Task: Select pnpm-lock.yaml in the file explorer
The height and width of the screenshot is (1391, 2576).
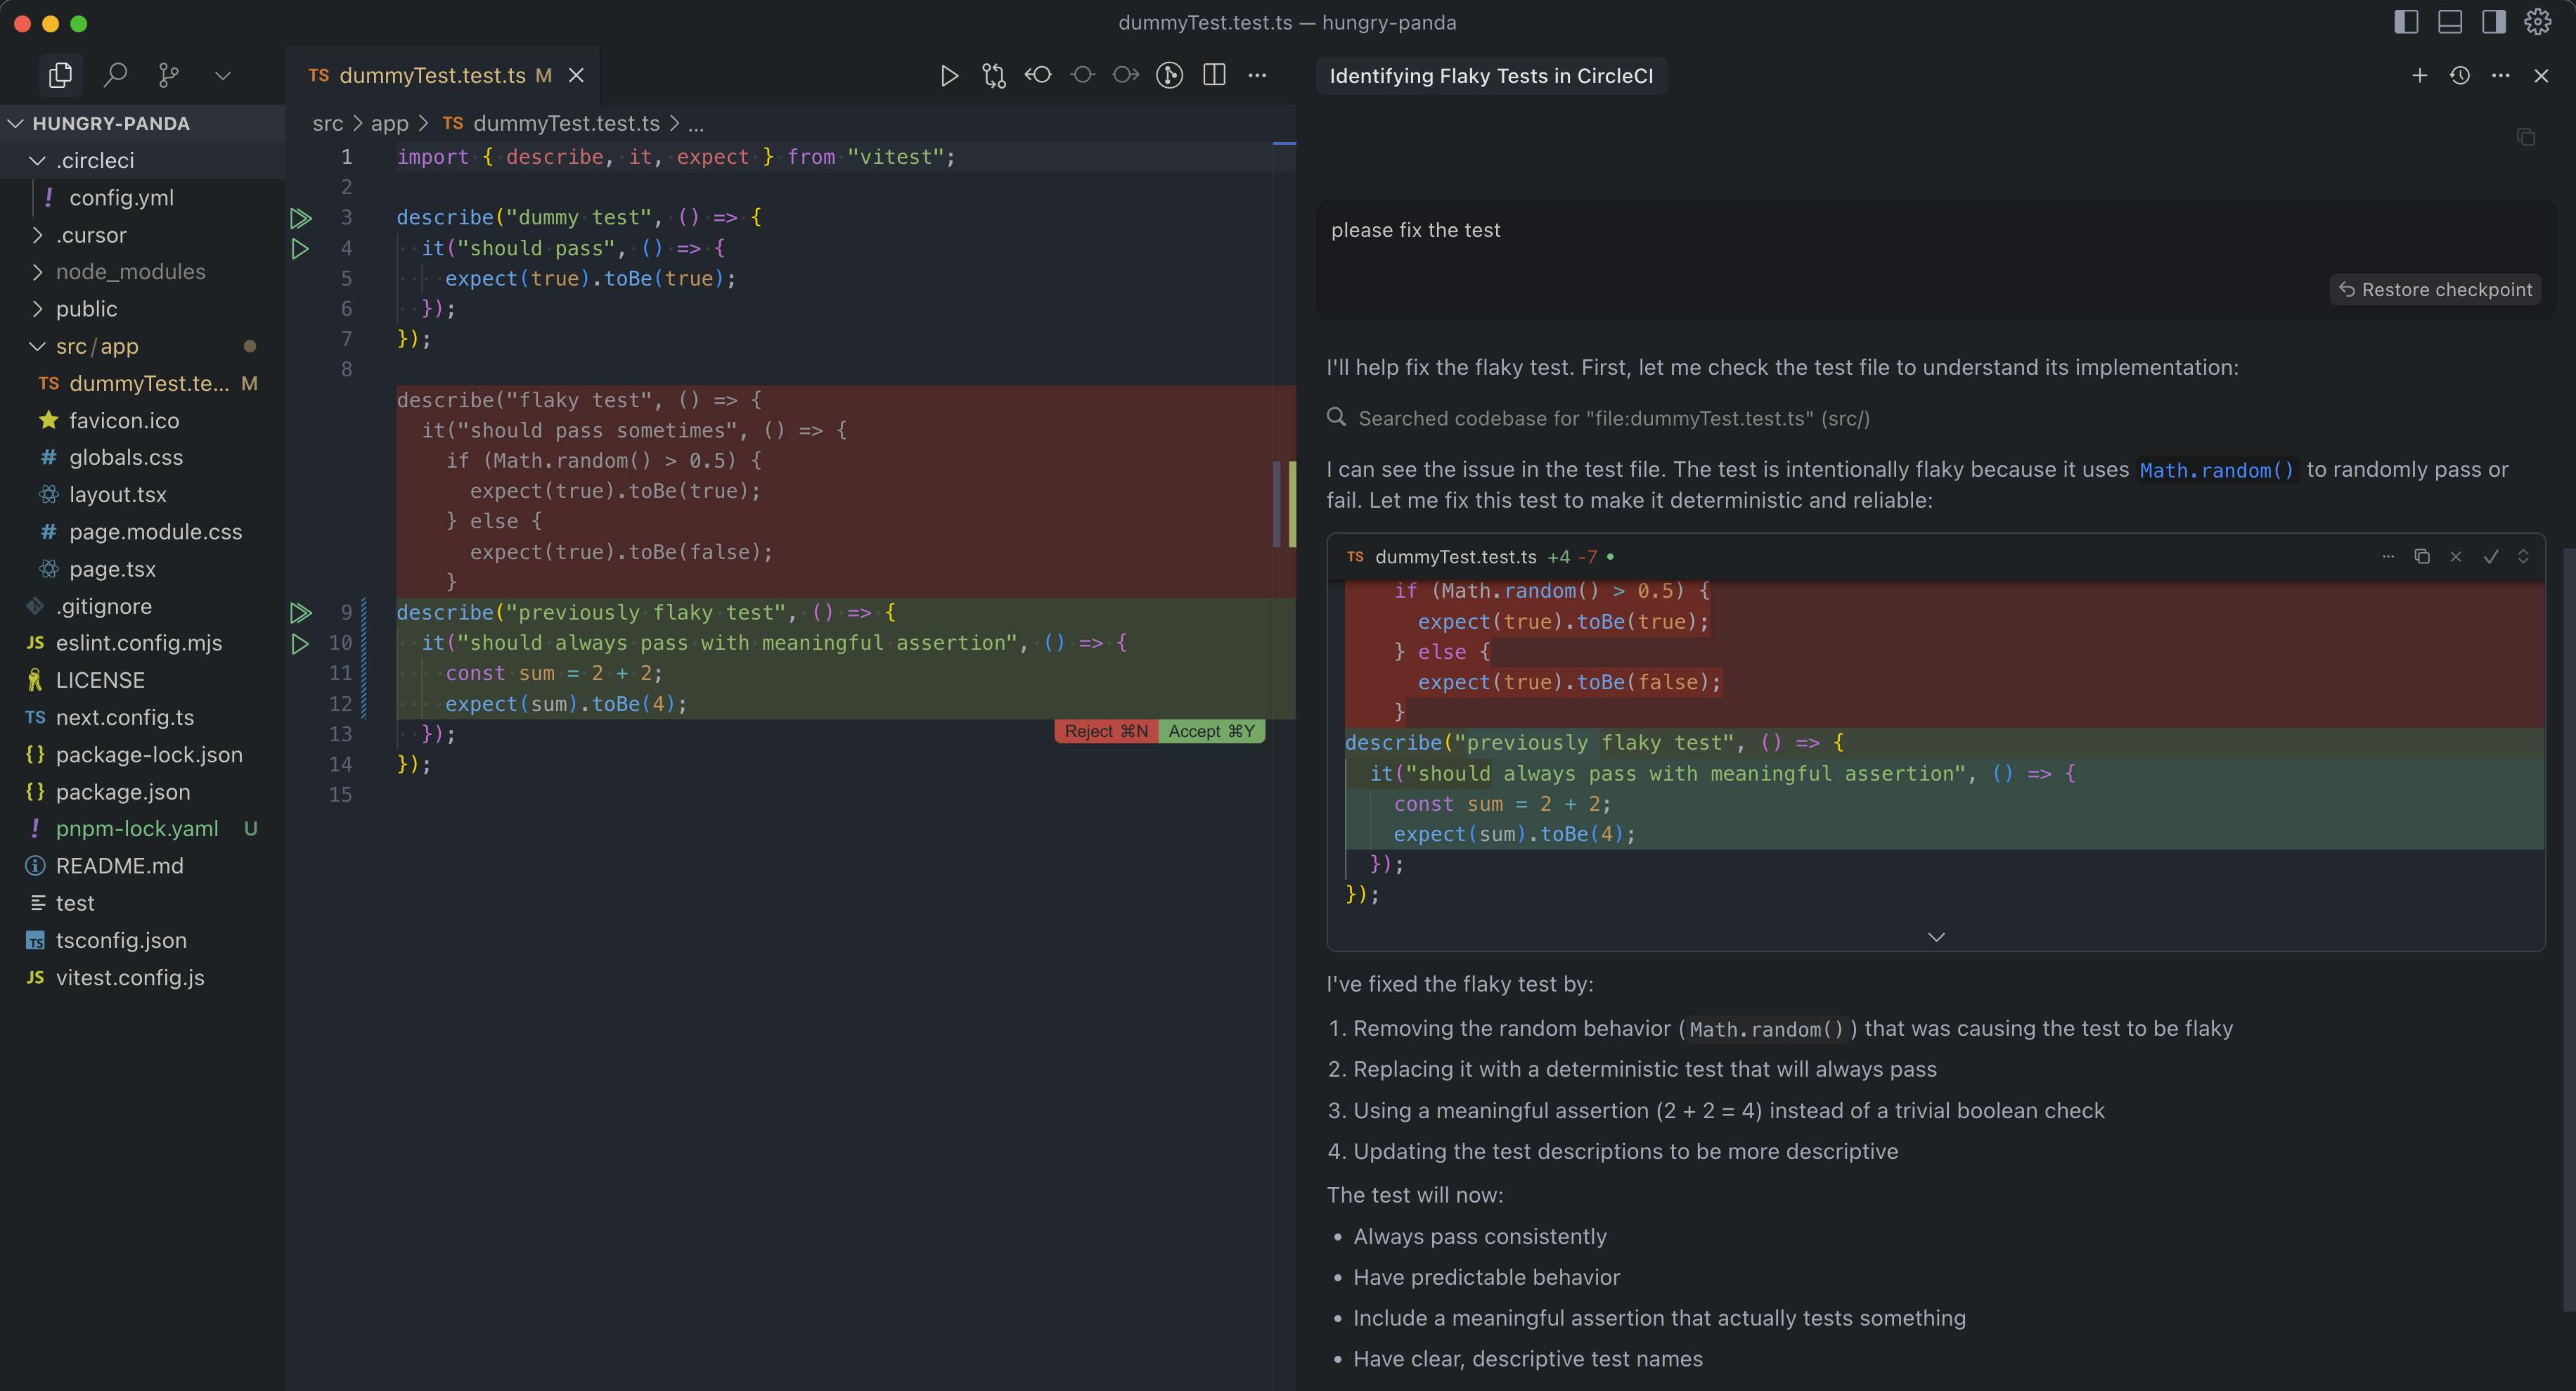Action: coord(136,828)
